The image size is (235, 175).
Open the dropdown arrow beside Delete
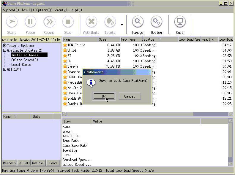coord(122,25)
